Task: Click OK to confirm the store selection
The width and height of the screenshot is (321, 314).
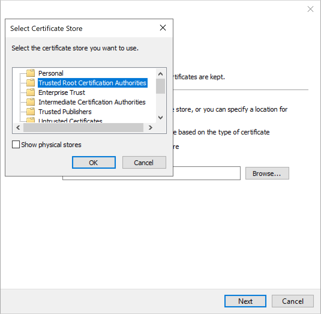Action: pyautogui.click(x=94, y=162)
